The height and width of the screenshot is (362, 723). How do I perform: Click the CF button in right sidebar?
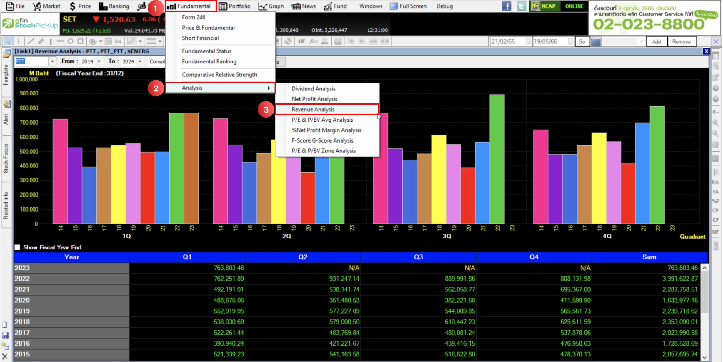point(715,220)
